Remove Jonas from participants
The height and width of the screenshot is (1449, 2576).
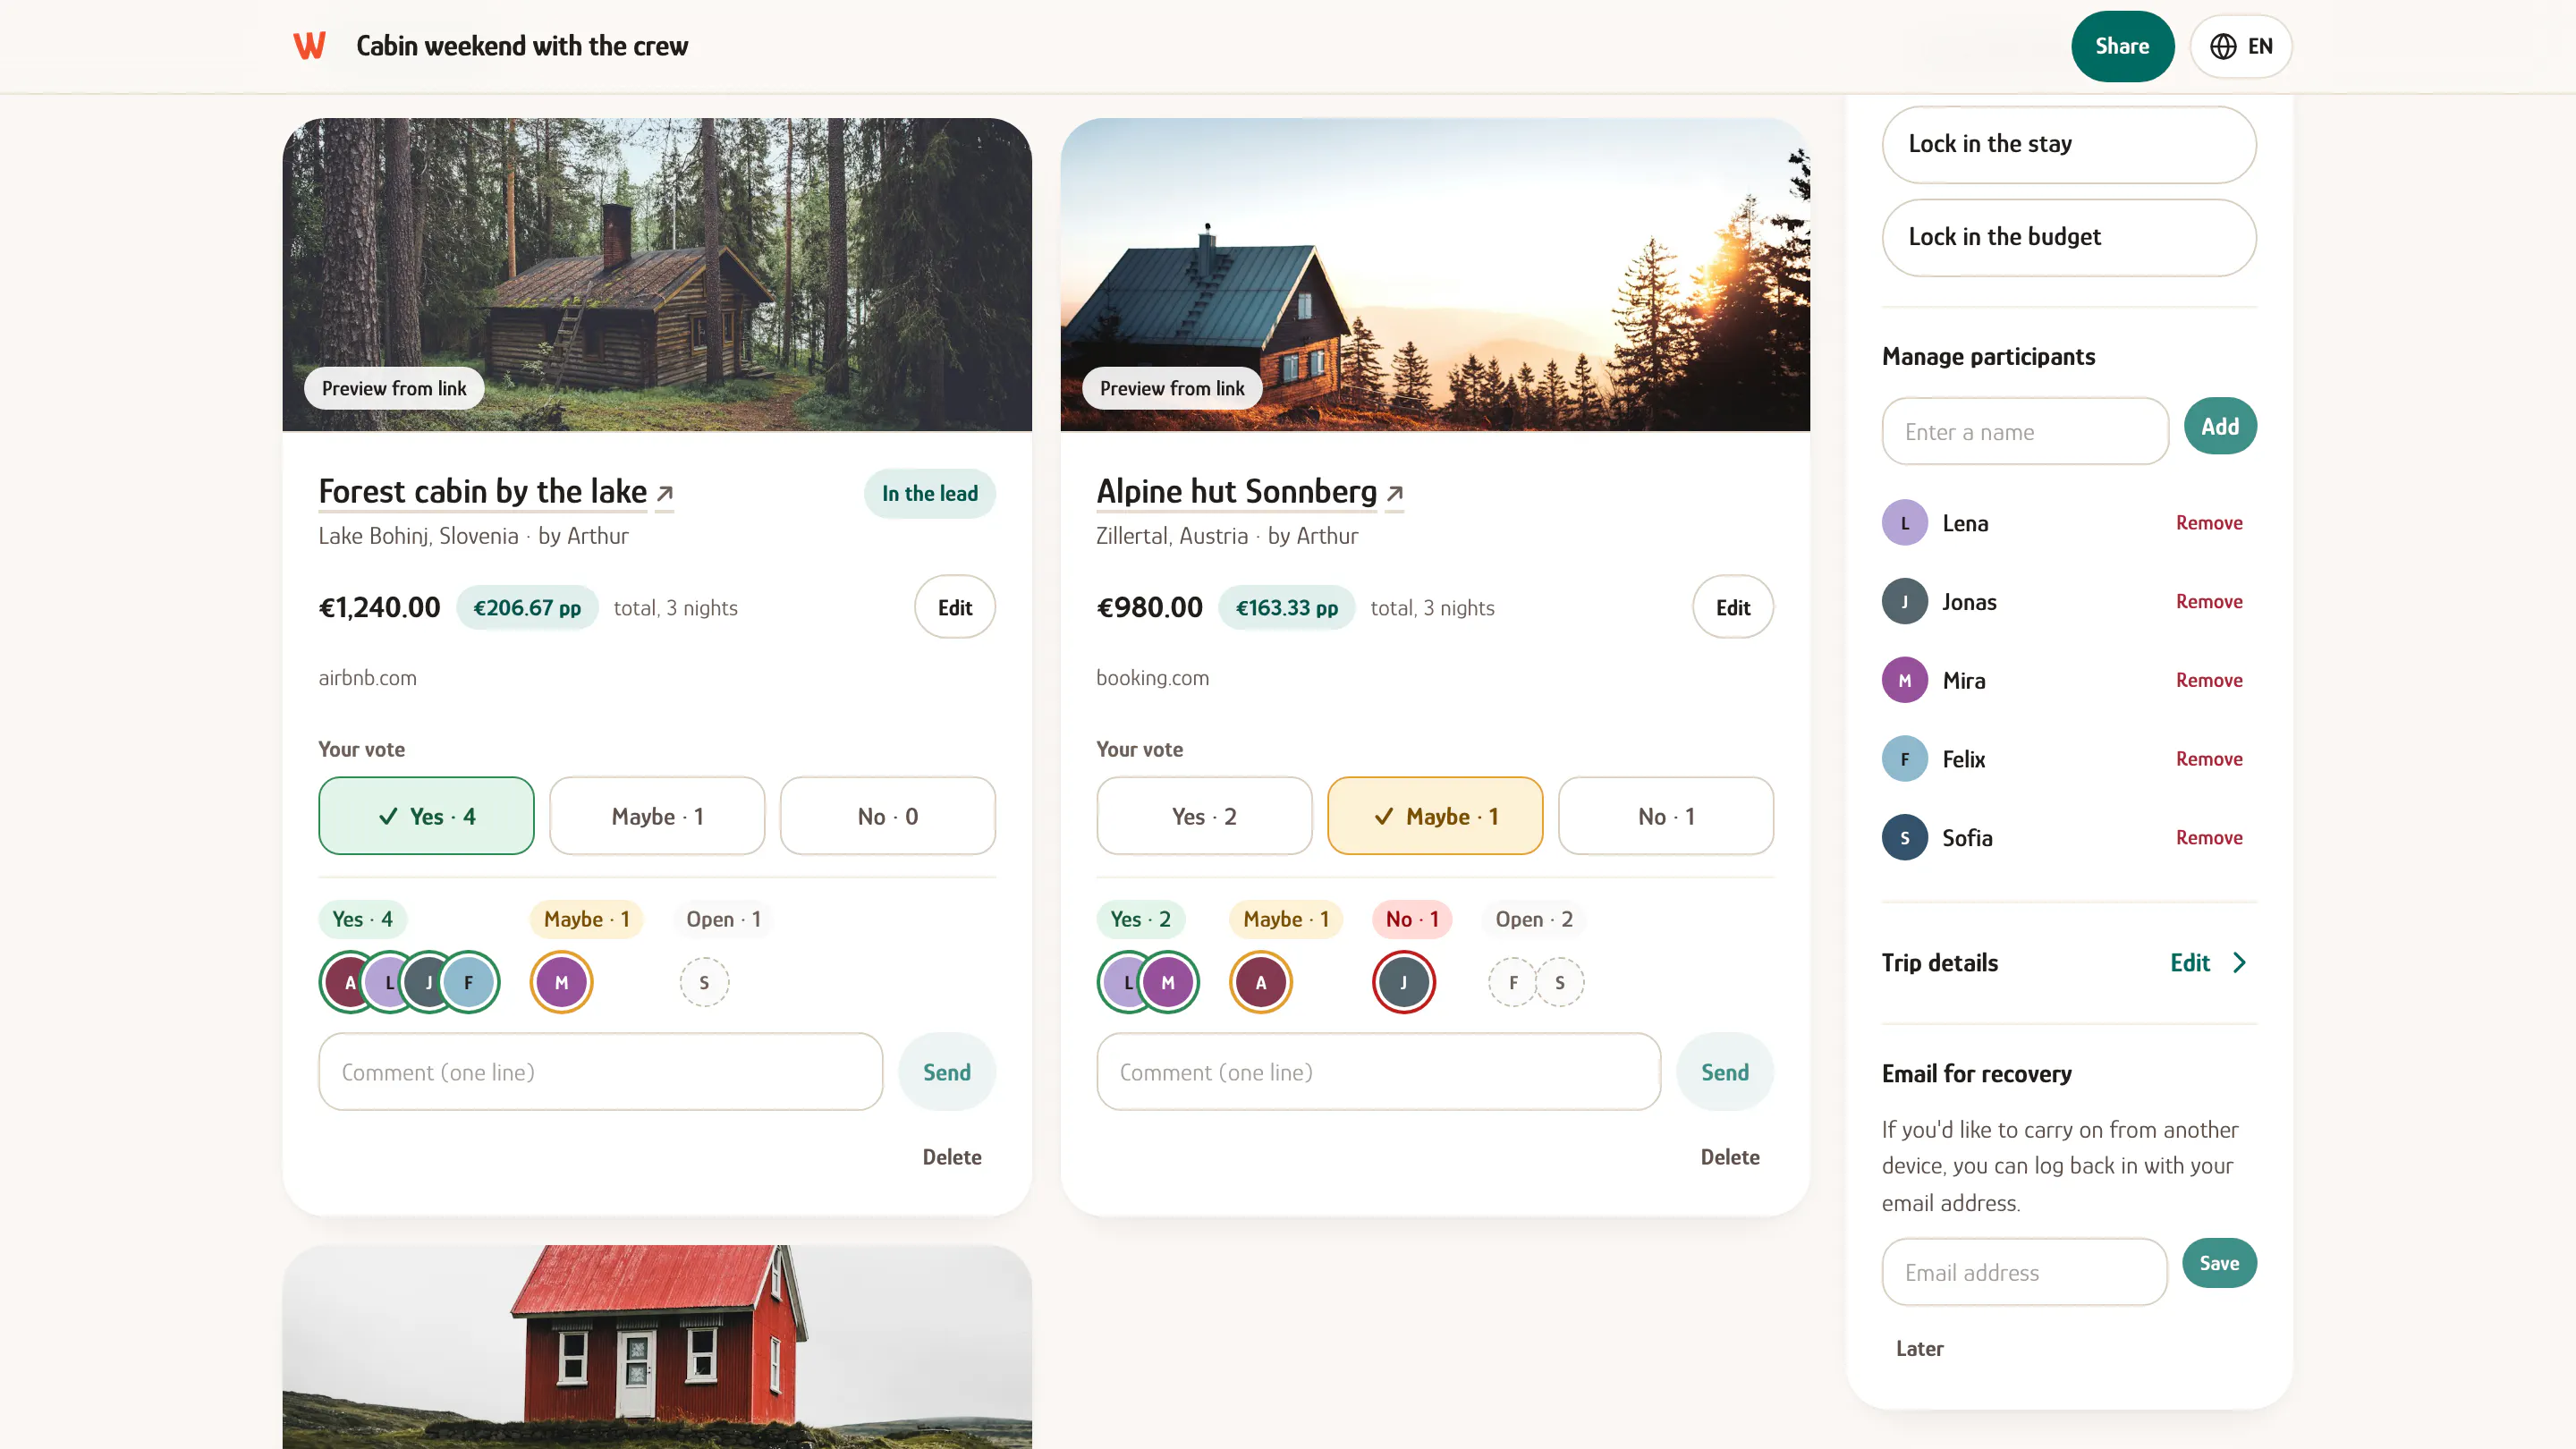pos(2209,602)
